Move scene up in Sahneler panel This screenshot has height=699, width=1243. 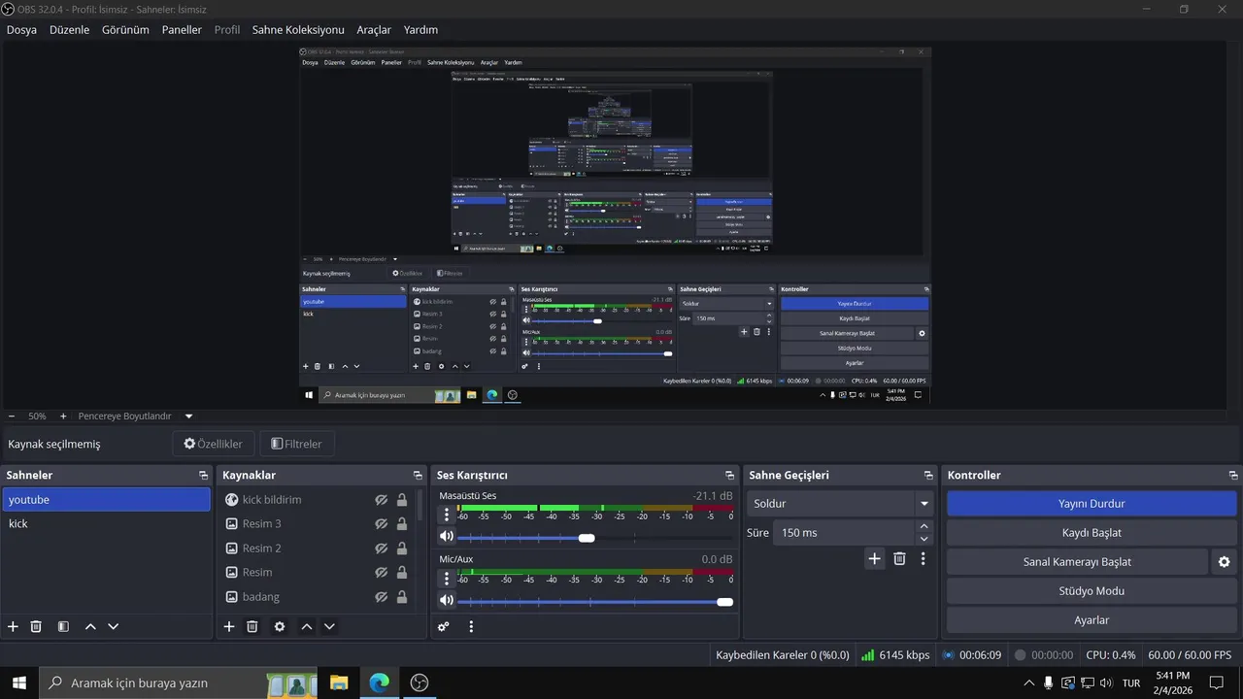tap(90, 627)
